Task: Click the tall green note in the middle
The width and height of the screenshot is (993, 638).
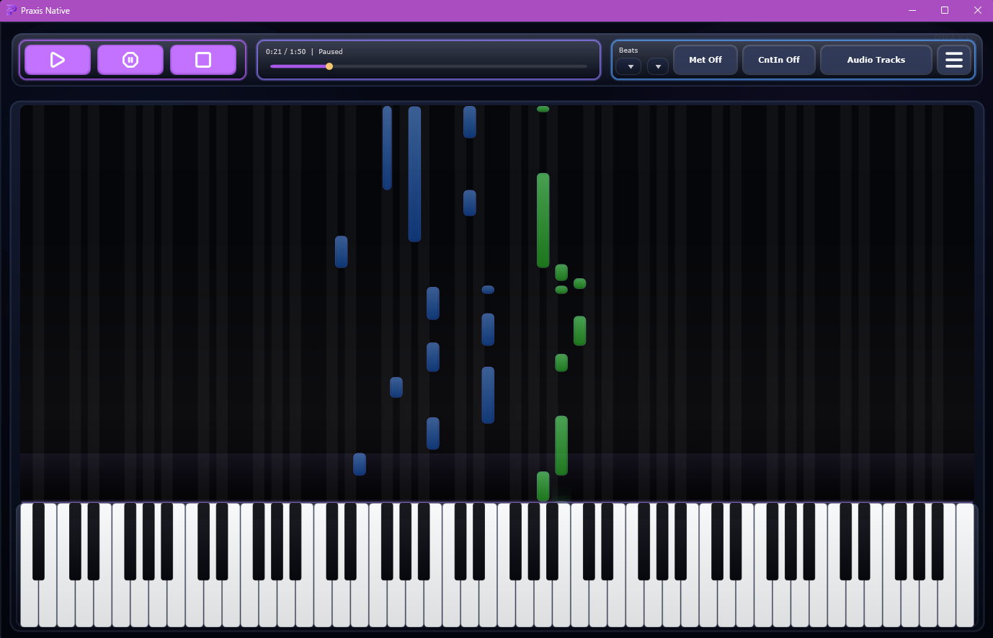Action: (x=543, y=220)
